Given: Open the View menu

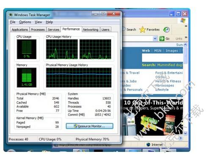Looking at the screenshot, I should tap(38, 22).
